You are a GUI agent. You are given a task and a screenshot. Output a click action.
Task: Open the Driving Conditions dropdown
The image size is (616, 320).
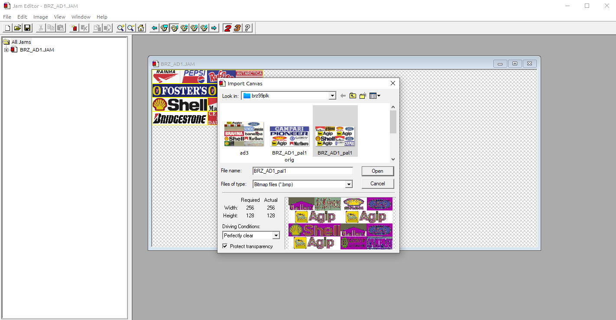coord(276,236)
